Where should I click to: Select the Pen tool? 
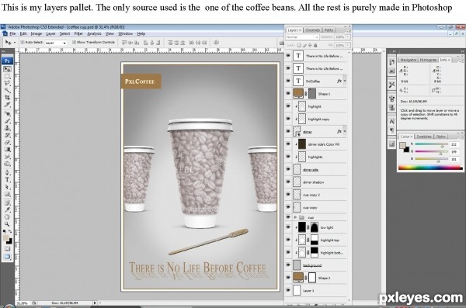click(x=8, y=172)
